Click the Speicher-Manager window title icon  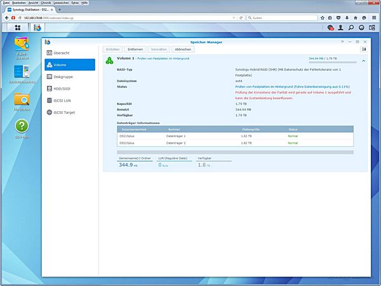[48, 42]
